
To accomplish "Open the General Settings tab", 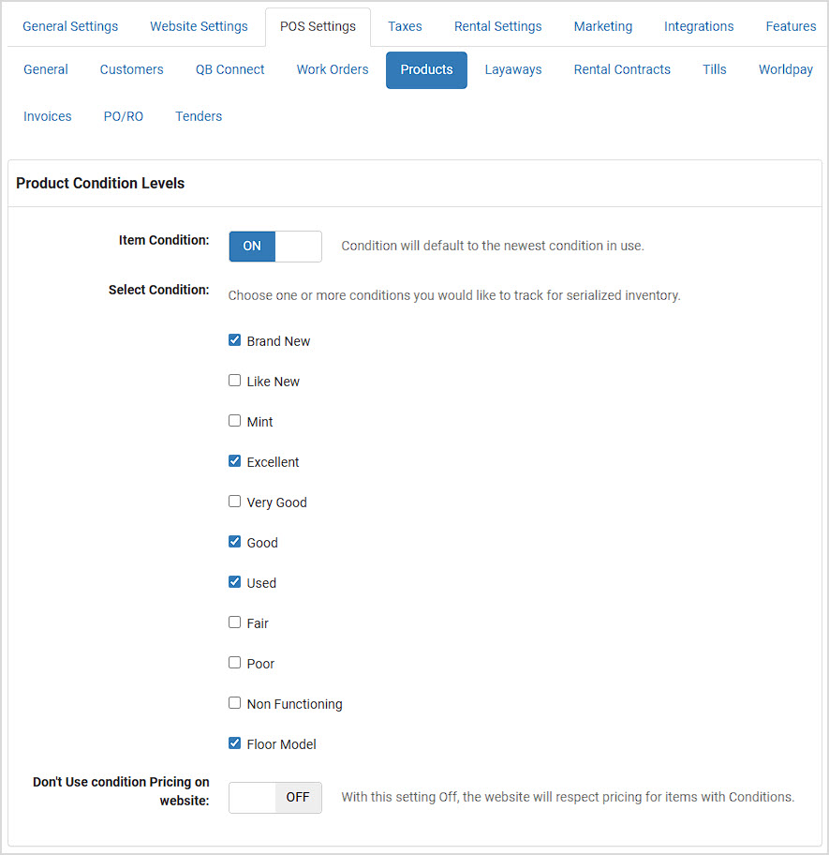I will [70, 26].
